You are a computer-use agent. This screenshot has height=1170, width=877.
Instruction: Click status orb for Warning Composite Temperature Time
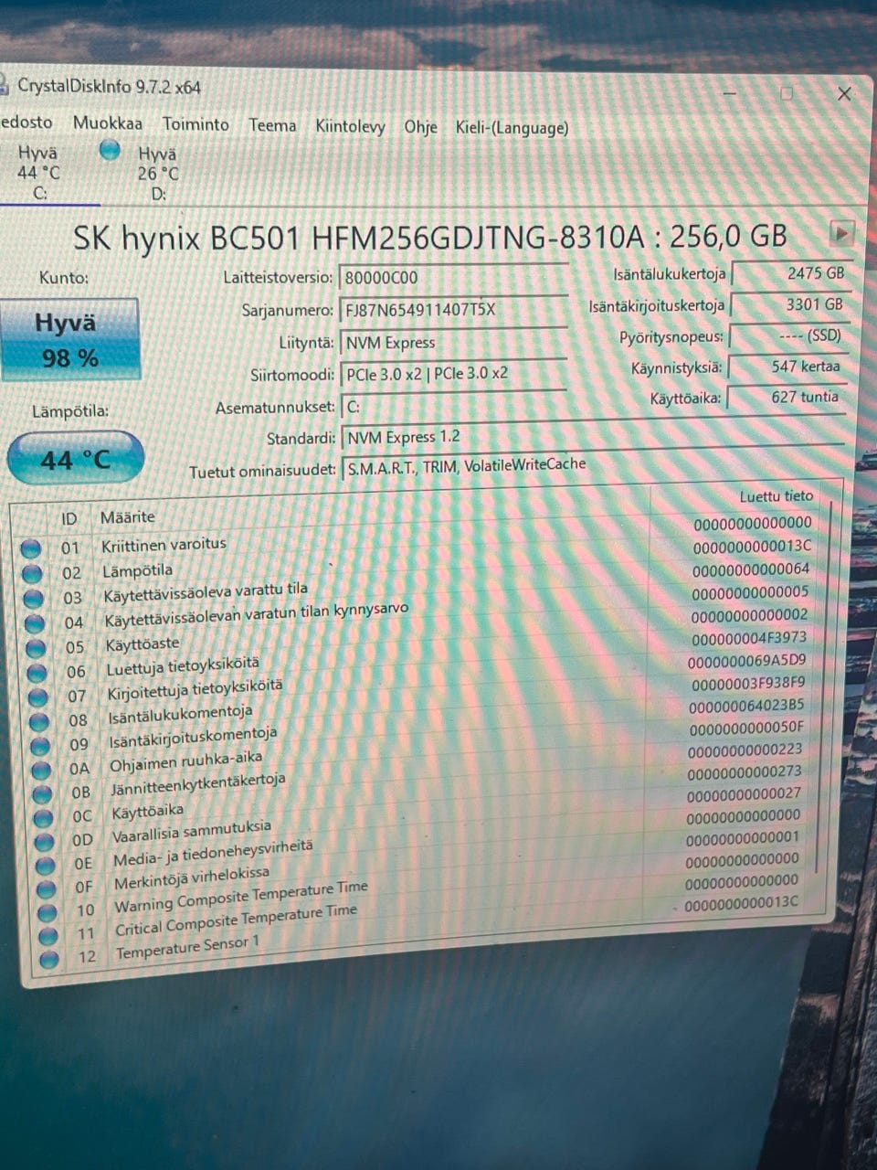tap(48, 911)
